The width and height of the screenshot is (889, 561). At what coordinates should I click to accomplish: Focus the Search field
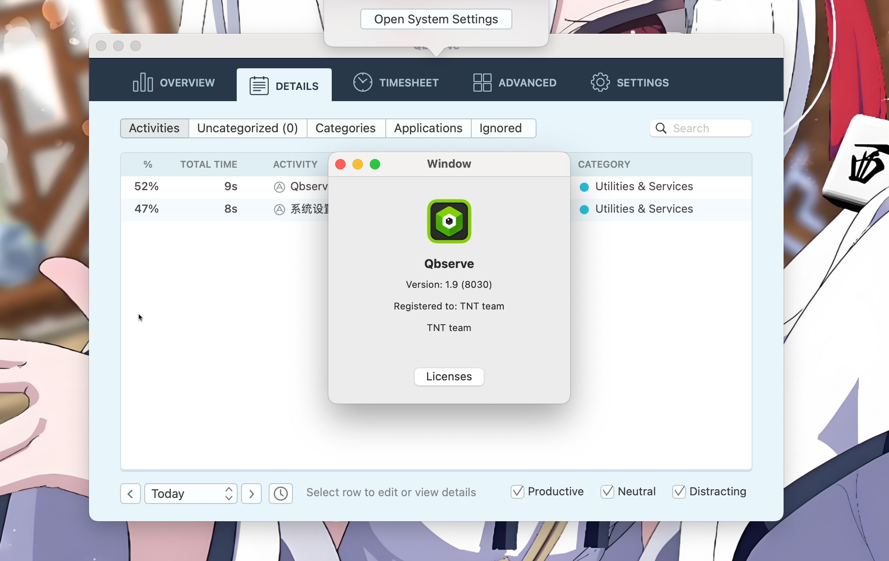(700, 128)
